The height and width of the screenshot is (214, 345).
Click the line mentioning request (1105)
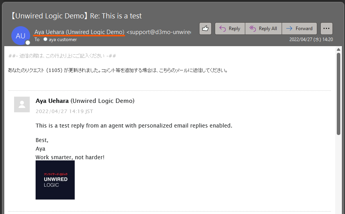coord(118,70)
